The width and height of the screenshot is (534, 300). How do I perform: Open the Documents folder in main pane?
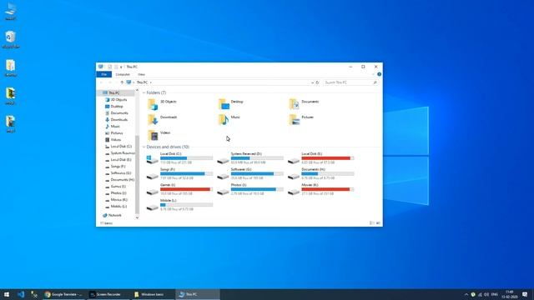304,104
